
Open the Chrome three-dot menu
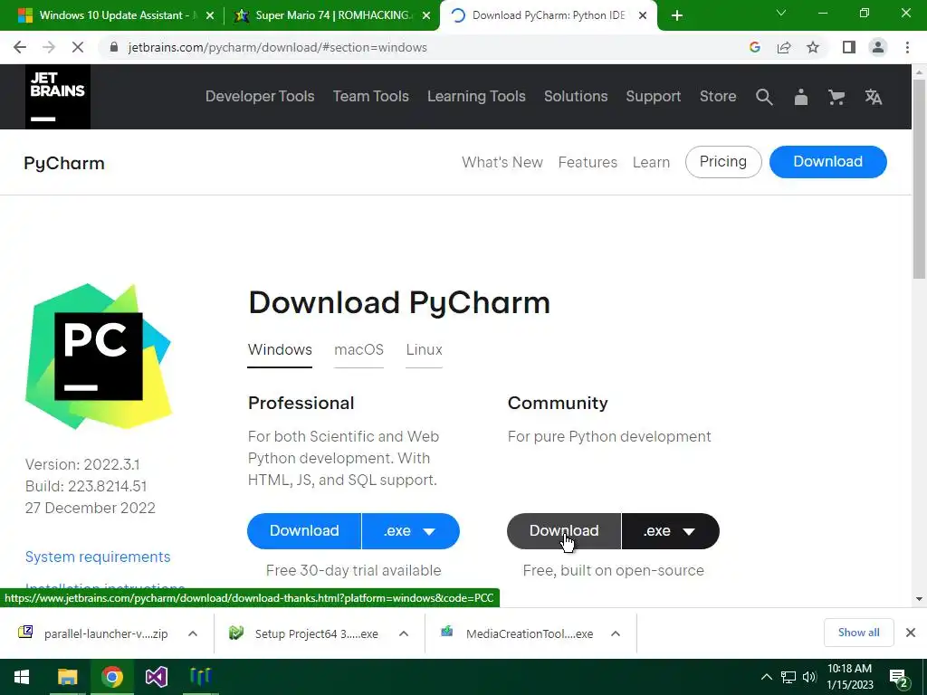pyautogui.click(x=907, y=47)
